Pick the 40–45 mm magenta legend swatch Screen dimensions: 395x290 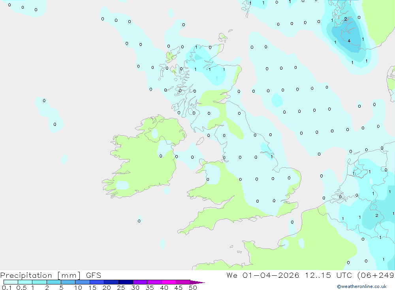point(169,282)
